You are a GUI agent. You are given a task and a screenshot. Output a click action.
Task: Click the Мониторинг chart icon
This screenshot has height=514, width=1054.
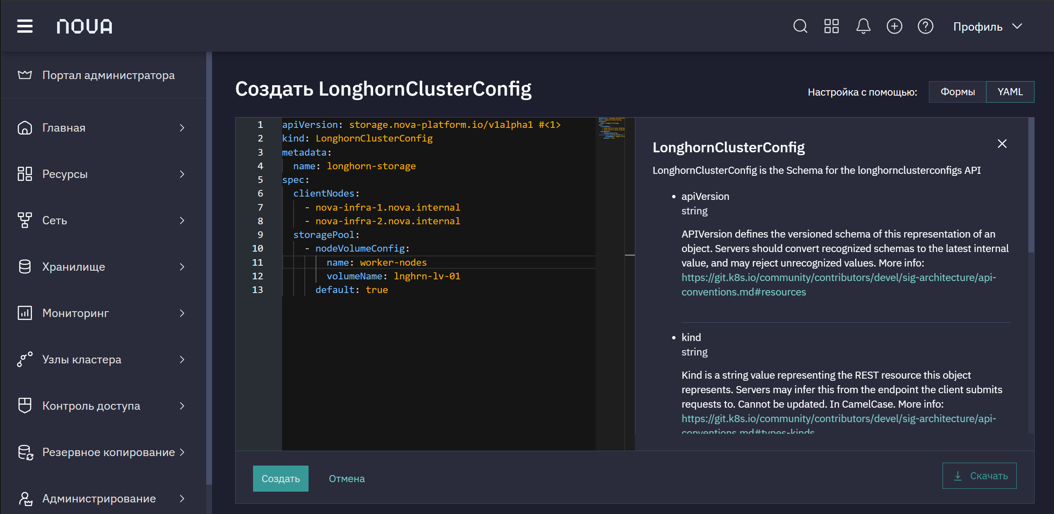tap(25, 313)
